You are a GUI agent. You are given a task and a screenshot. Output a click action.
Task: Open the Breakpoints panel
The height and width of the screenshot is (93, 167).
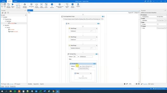(13, 86)
